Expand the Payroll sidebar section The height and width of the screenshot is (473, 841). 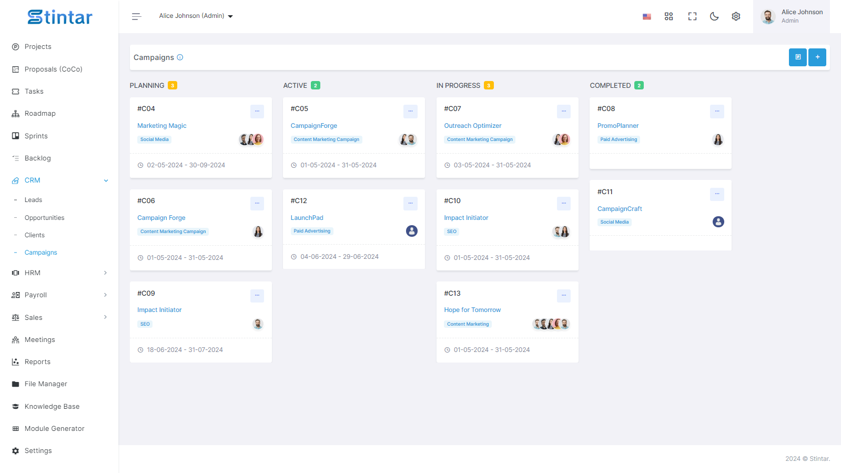pos(59,295)
